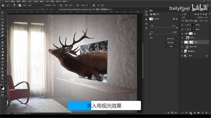211x118 pixels.
Task: Hide the 曲线 2 layer
Action: (182, 25)
